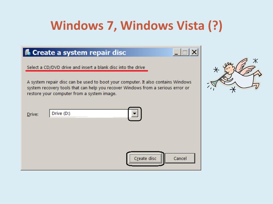Image resolution: width=273 pixels, height=204 pixels.
Task: Click the disabled maximize box in title bar
Action: point(185,52)
